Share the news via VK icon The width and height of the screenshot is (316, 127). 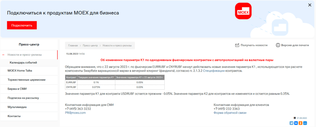(x=296, y=123)
